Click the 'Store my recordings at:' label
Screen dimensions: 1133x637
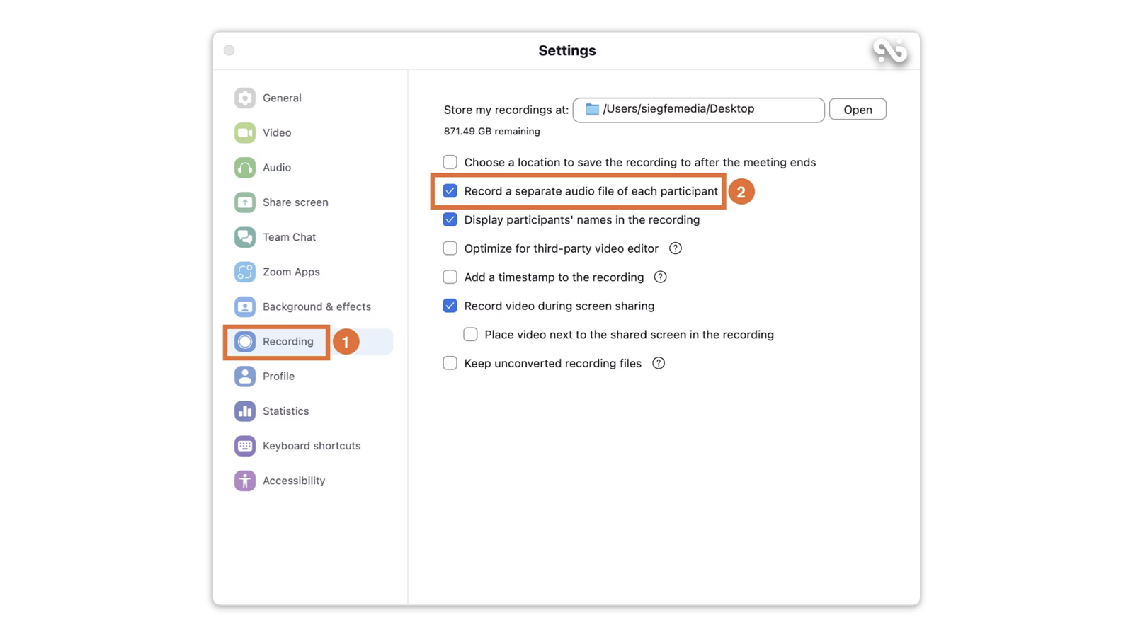506,110
